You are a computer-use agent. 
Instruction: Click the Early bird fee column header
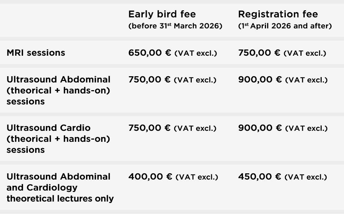click(162, 14)
